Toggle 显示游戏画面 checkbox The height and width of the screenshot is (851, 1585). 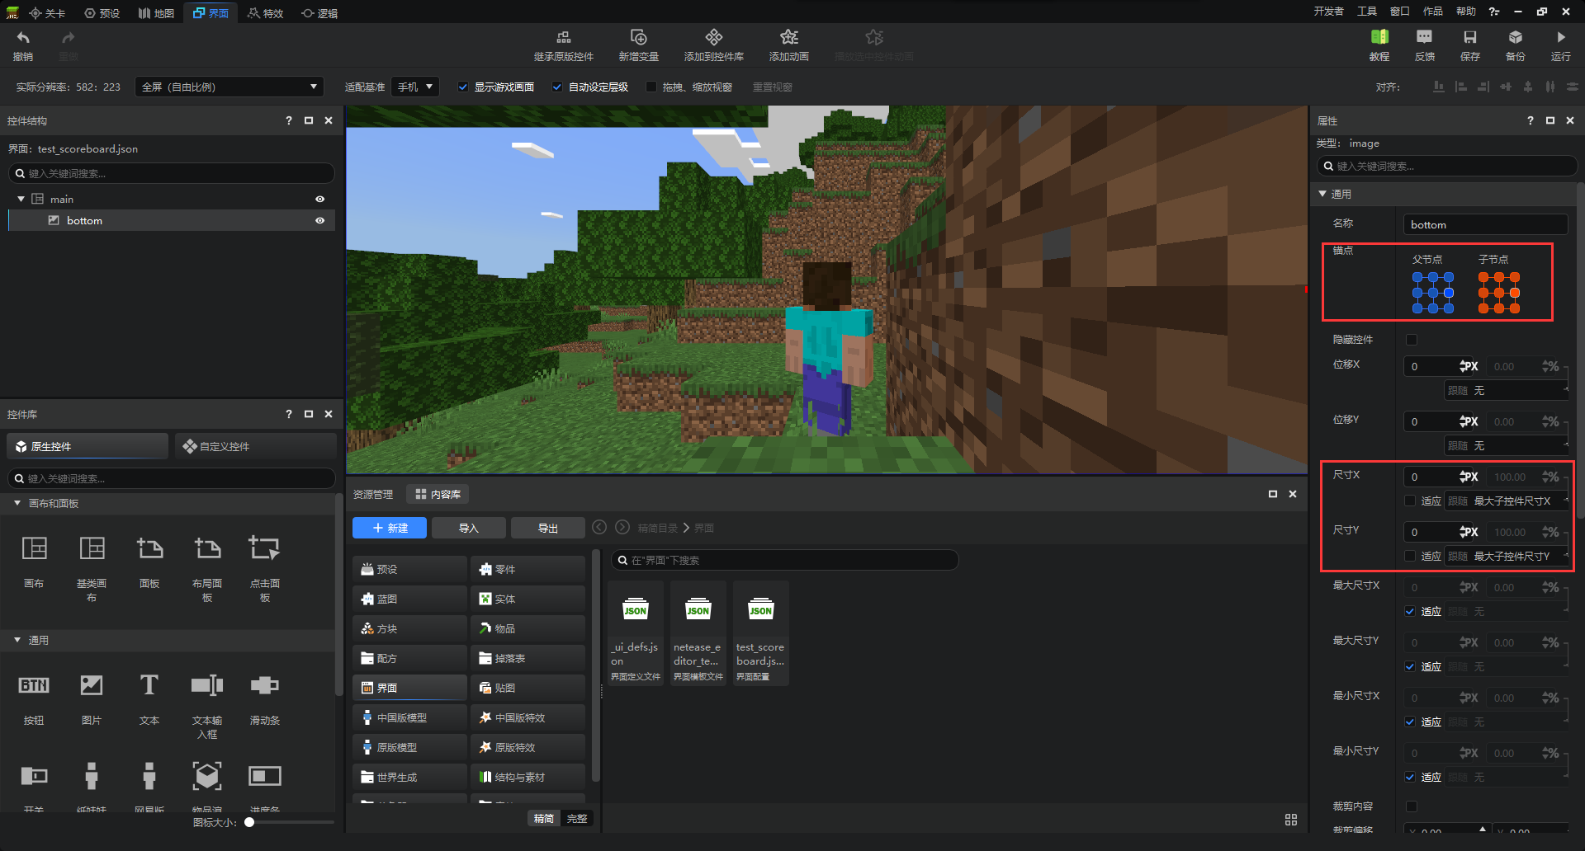coord(463,87)
